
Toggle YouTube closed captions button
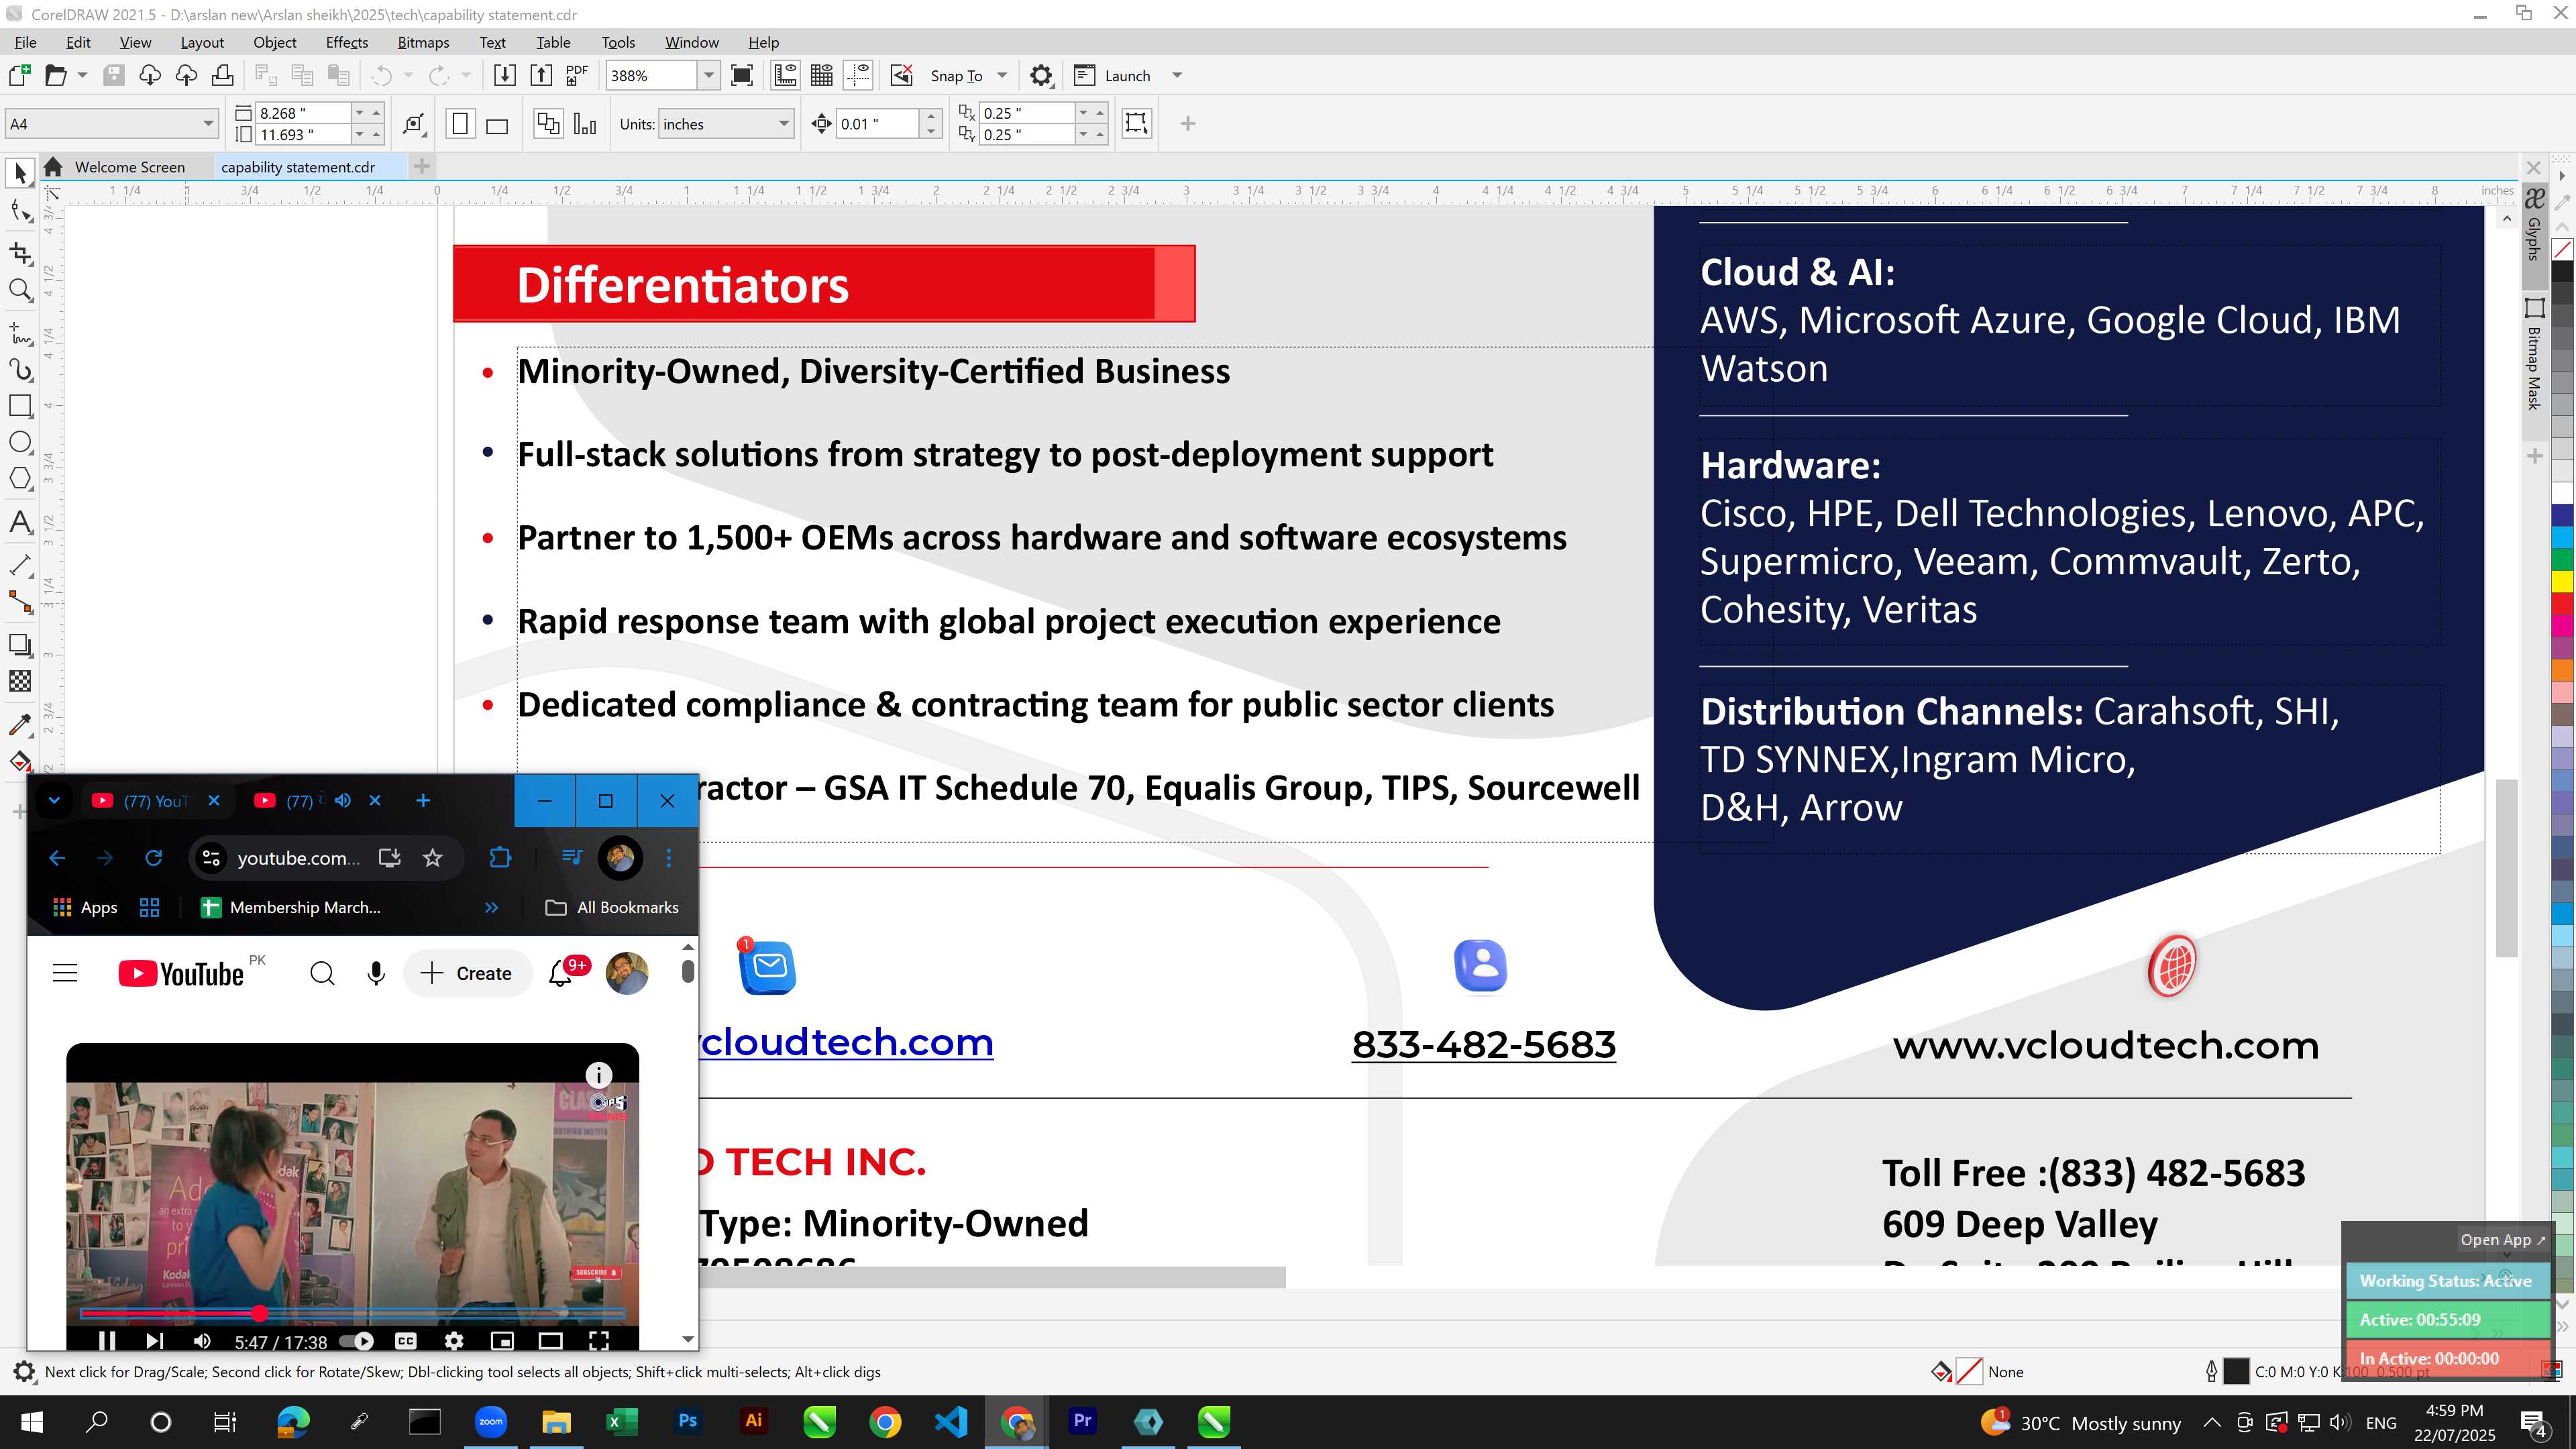(406, 1341)
